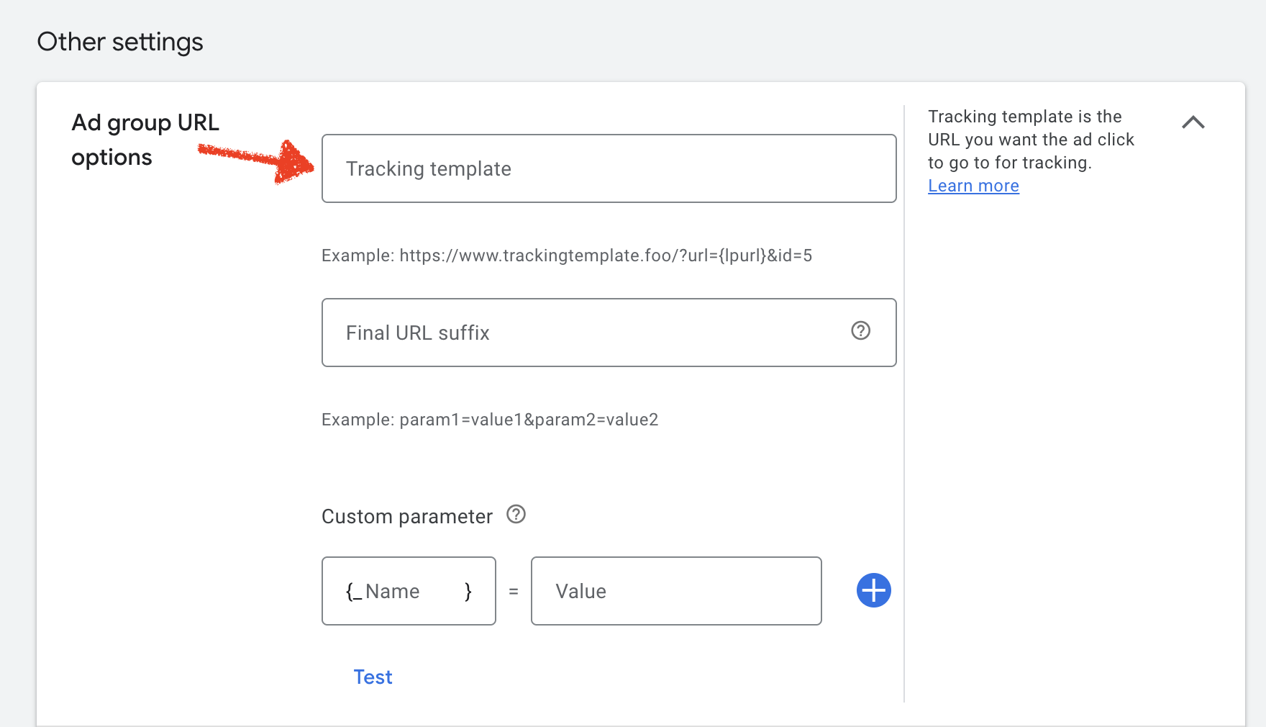Click the Custom parameter help icon
Viewport: 1266px width, 727px height.
(516, 515)
